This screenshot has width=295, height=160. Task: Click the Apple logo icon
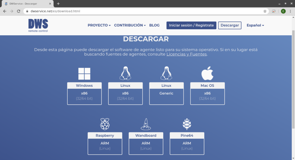tap(207, 73)
